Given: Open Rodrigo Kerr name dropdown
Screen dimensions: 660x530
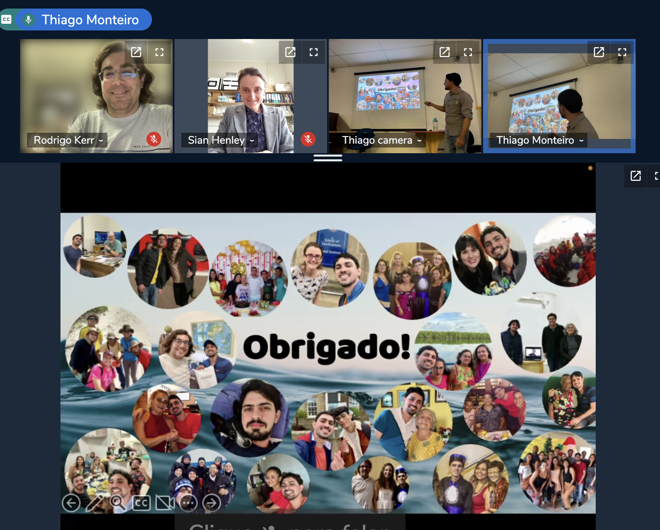Looking at the screenshot, I should [x=67, y=140].
